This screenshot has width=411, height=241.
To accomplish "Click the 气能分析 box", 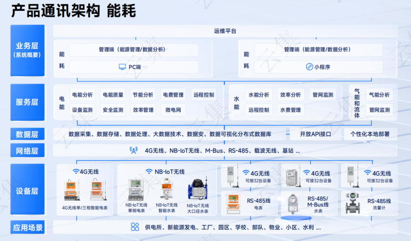I will [379, 95].
